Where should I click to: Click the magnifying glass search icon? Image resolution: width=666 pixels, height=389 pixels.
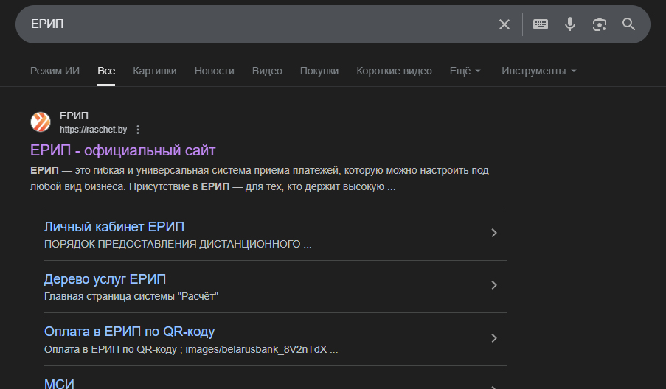click(x=628, y=24)
